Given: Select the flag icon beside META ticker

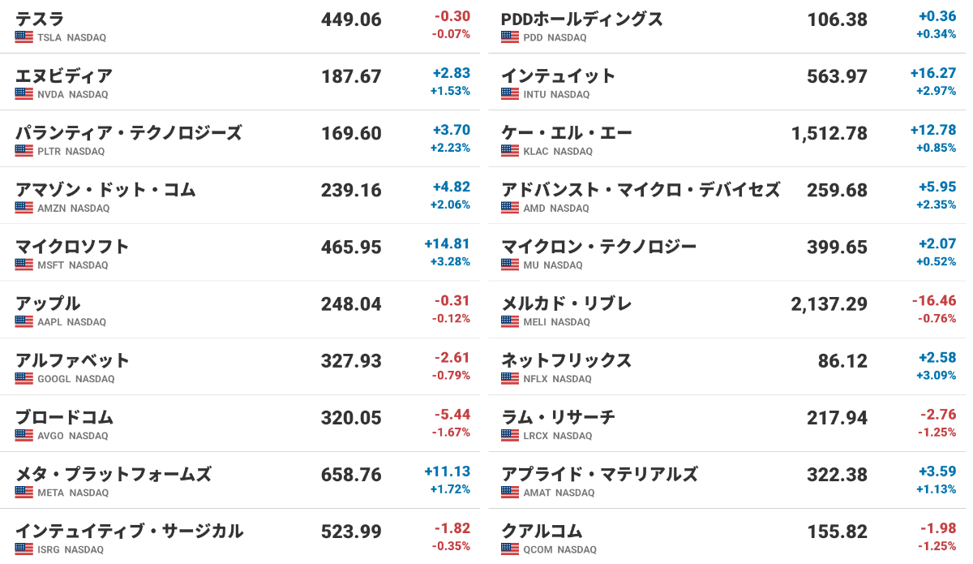Looking at the screenshot, I should coord(24,493).
